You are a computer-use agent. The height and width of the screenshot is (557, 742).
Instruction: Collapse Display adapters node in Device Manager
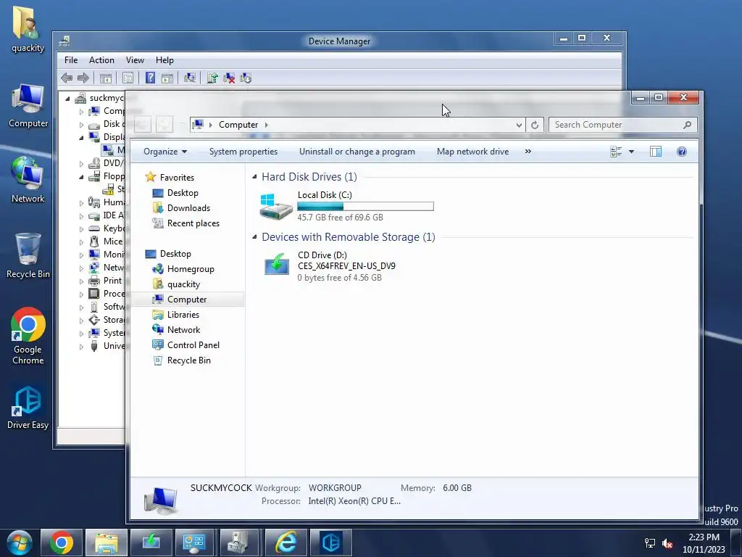click(x=81, y=137)
